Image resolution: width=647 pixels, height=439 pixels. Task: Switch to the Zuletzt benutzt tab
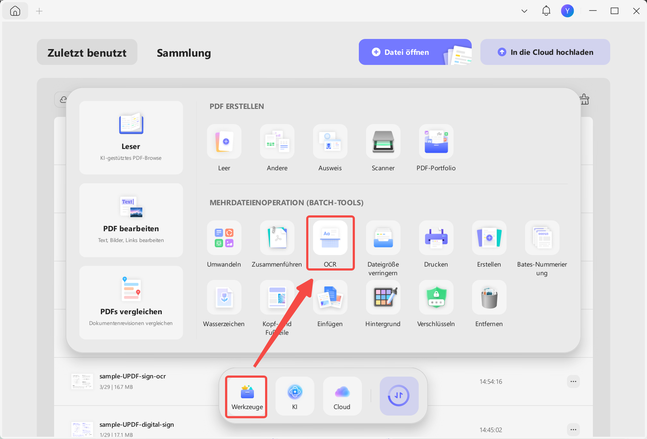pyautogui.click(x=87, y=52)
